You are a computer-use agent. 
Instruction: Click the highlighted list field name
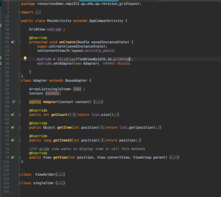(77, 89)
